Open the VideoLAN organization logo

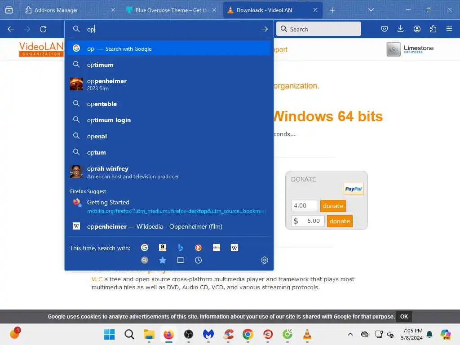click(x=41, y=49)
